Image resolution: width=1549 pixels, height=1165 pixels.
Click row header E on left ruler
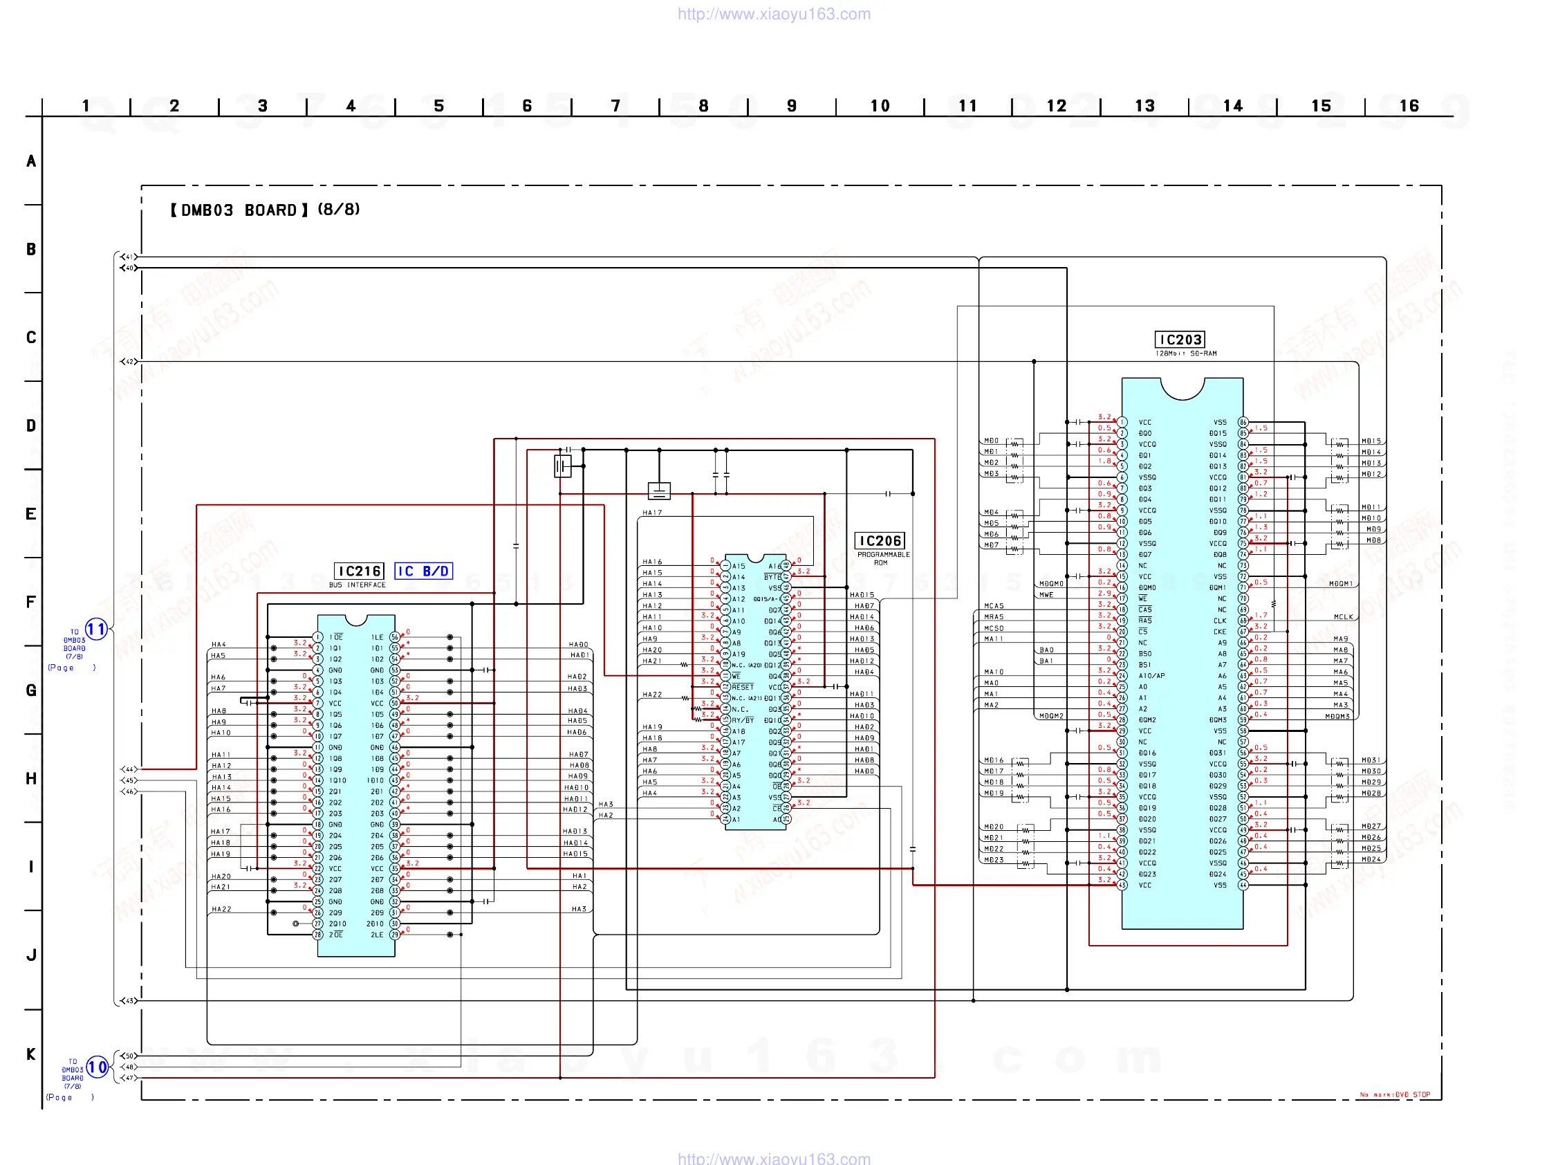click(x=31, y=513)
